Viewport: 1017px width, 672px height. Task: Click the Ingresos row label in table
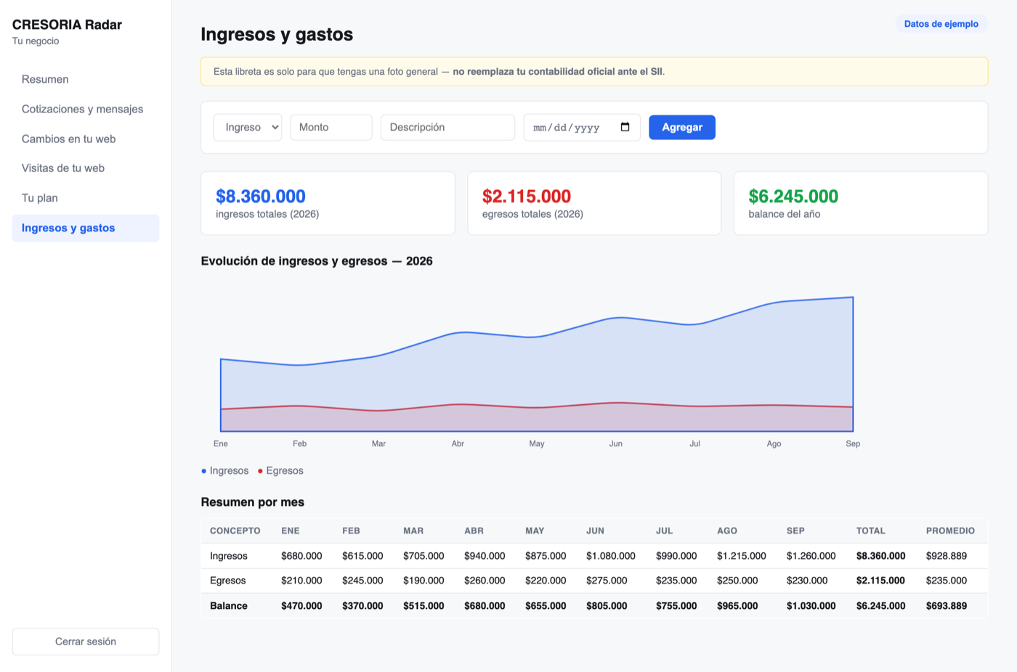[229, 556]
